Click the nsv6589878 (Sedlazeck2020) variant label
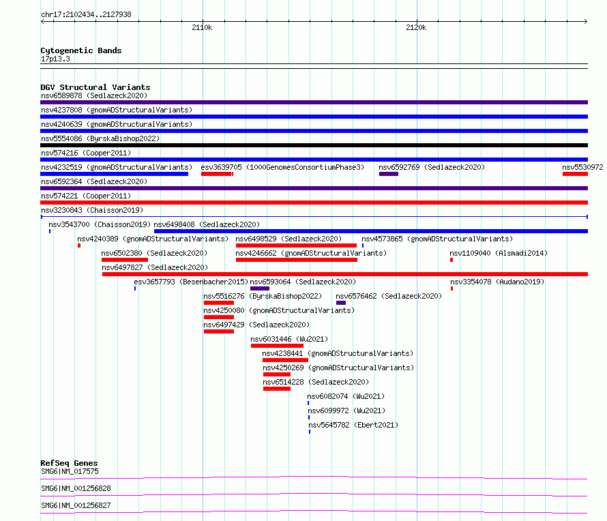Screen dimensions: 607x521 coord(94,95)
